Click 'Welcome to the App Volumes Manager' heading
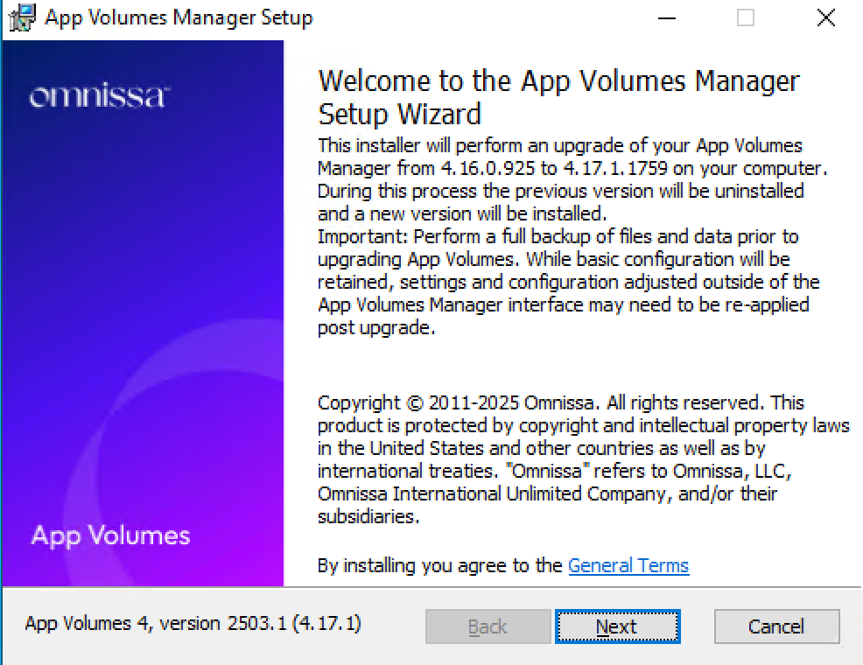 (558, 81)
